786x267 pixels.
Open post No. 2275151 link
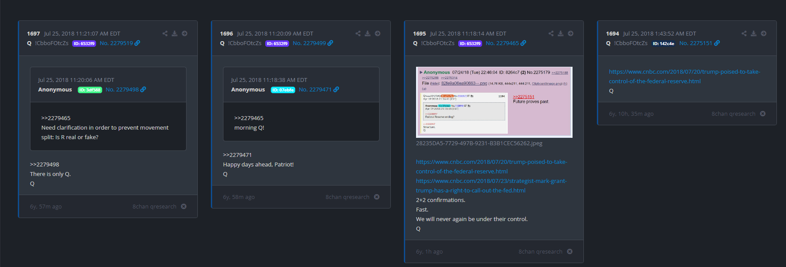point(696,43)
